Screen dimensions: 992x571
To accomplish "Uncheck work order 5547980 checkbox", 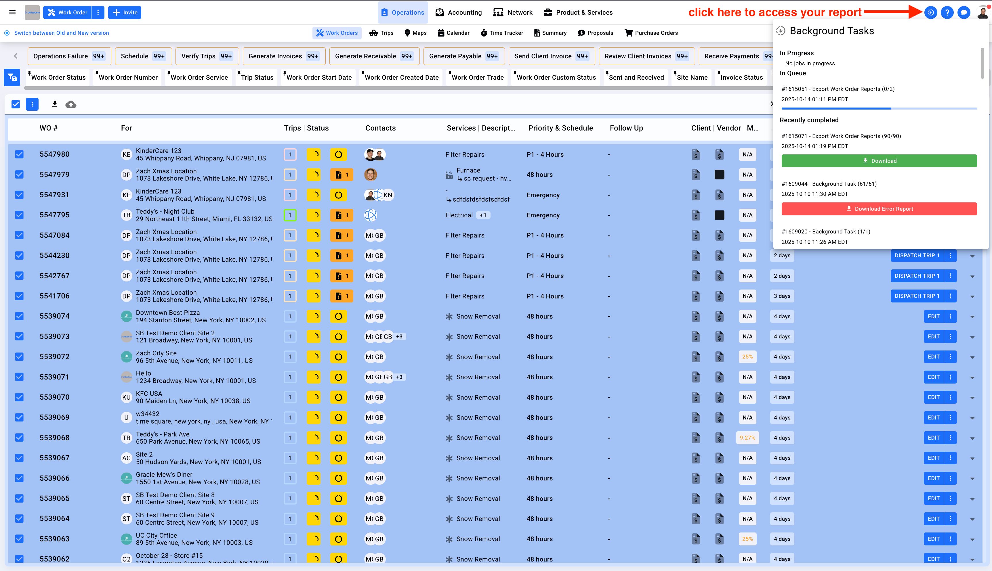I will (19, 154).
